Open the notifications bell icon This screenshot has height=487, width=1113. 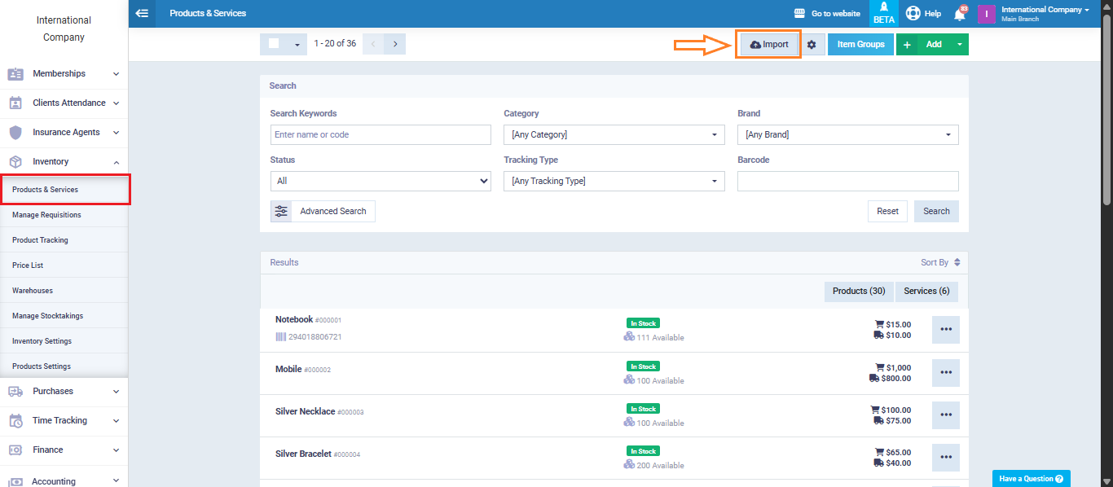coord(959,14)
